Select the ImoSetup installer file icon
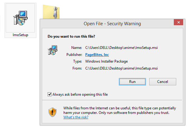 coord(20,18)
